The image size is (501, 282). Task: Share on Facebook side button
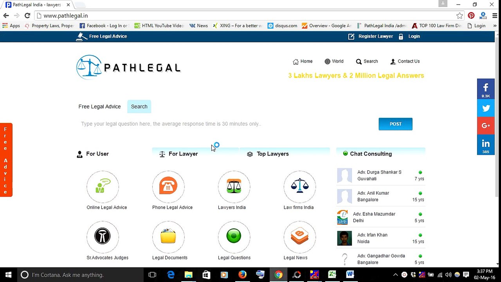[486, 89]
